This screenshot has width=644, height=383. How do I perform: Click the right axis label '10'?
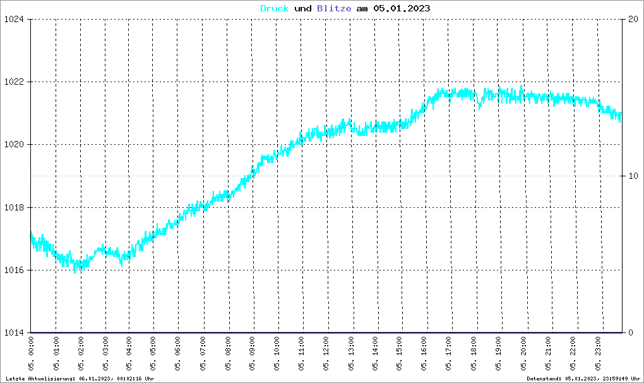(633, 176)
